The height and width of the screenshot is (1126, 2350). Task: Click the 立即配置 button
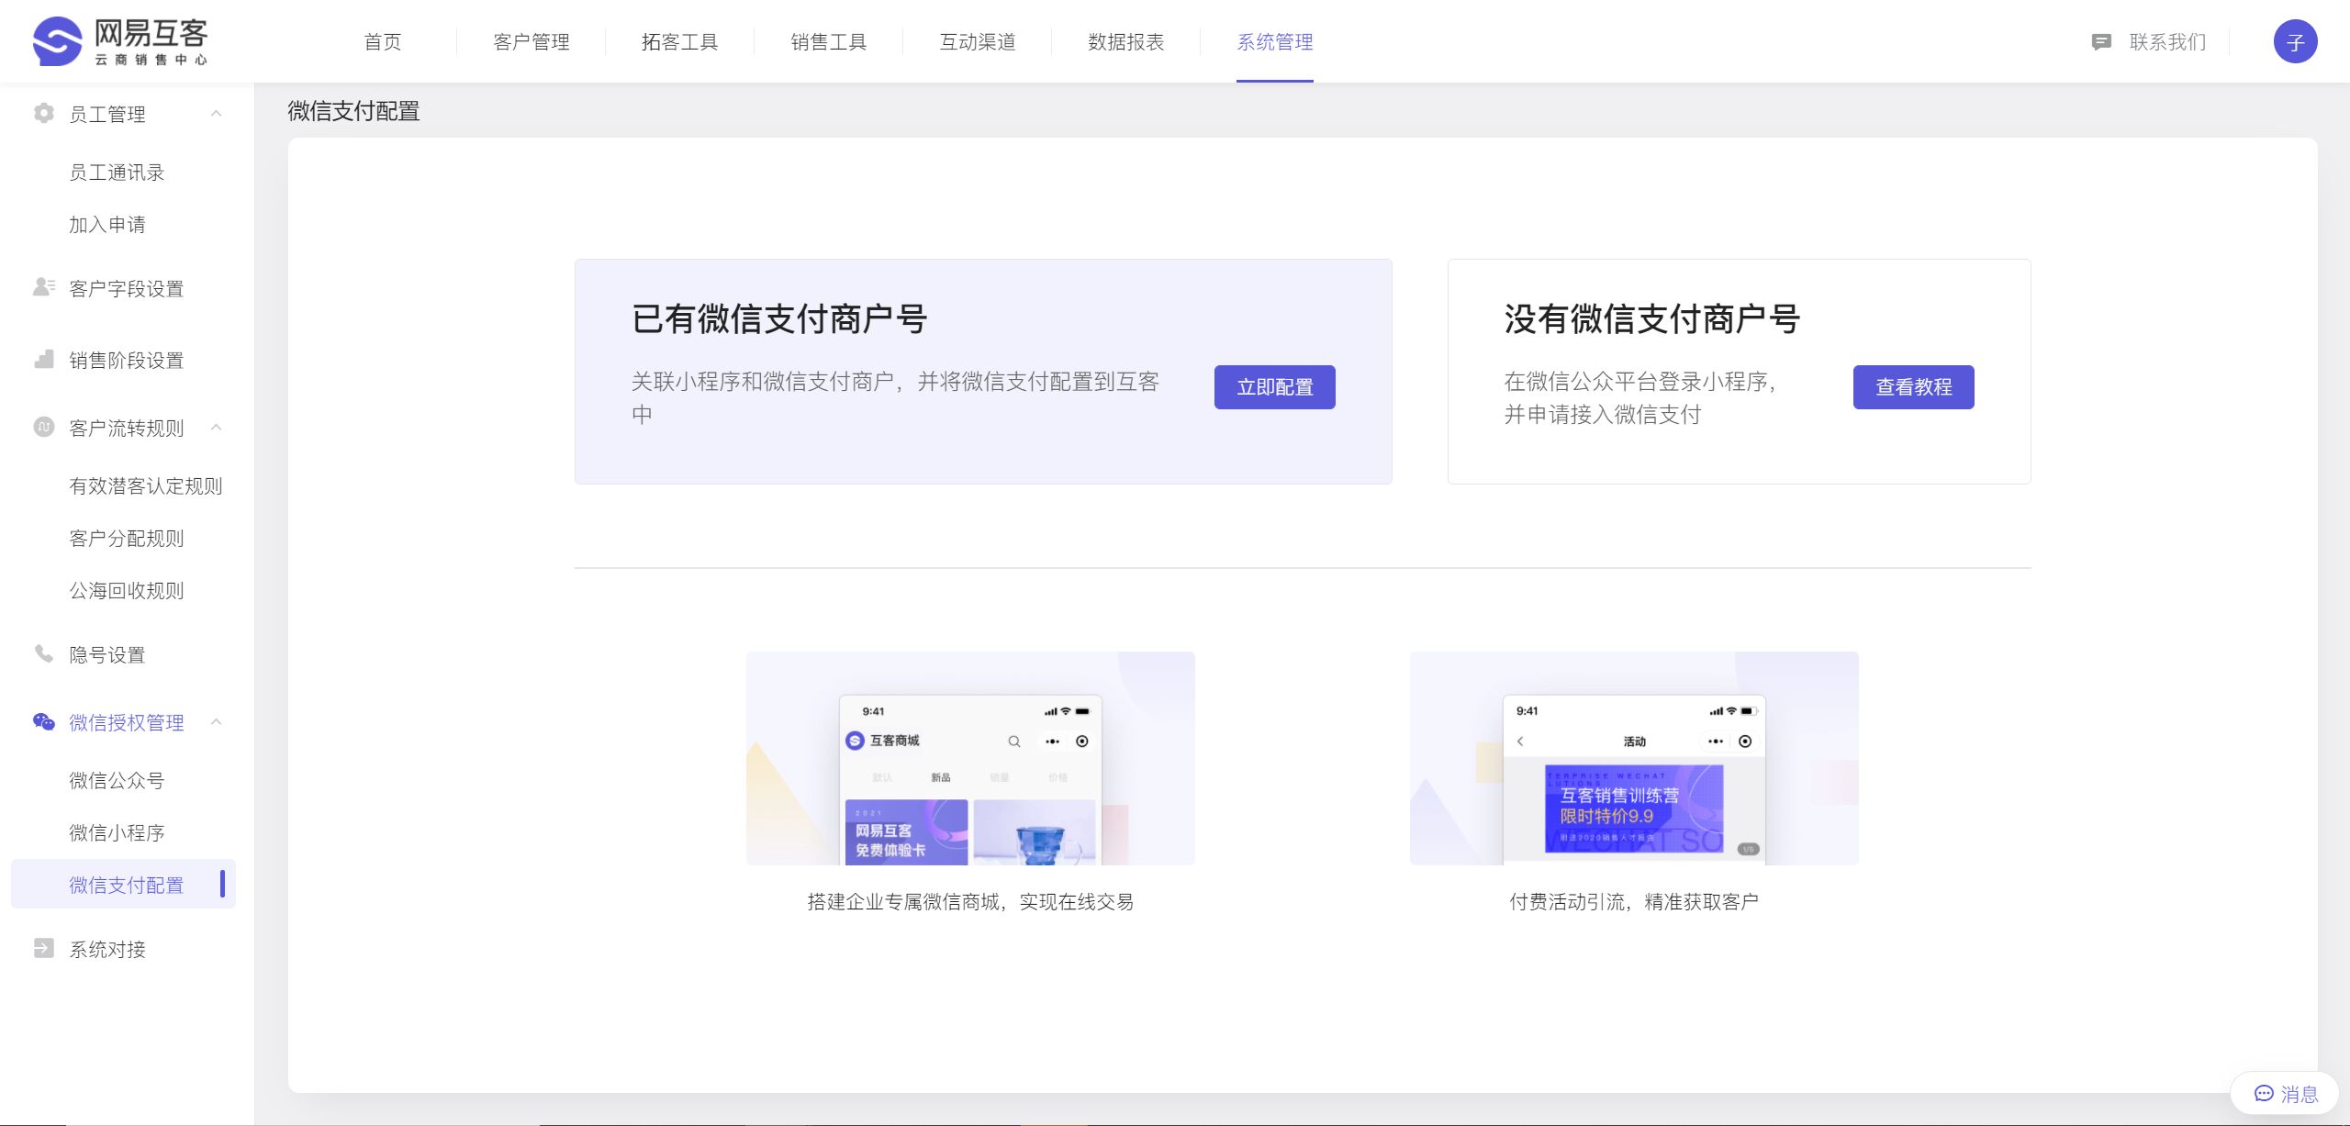click(x=1275, y=387)
